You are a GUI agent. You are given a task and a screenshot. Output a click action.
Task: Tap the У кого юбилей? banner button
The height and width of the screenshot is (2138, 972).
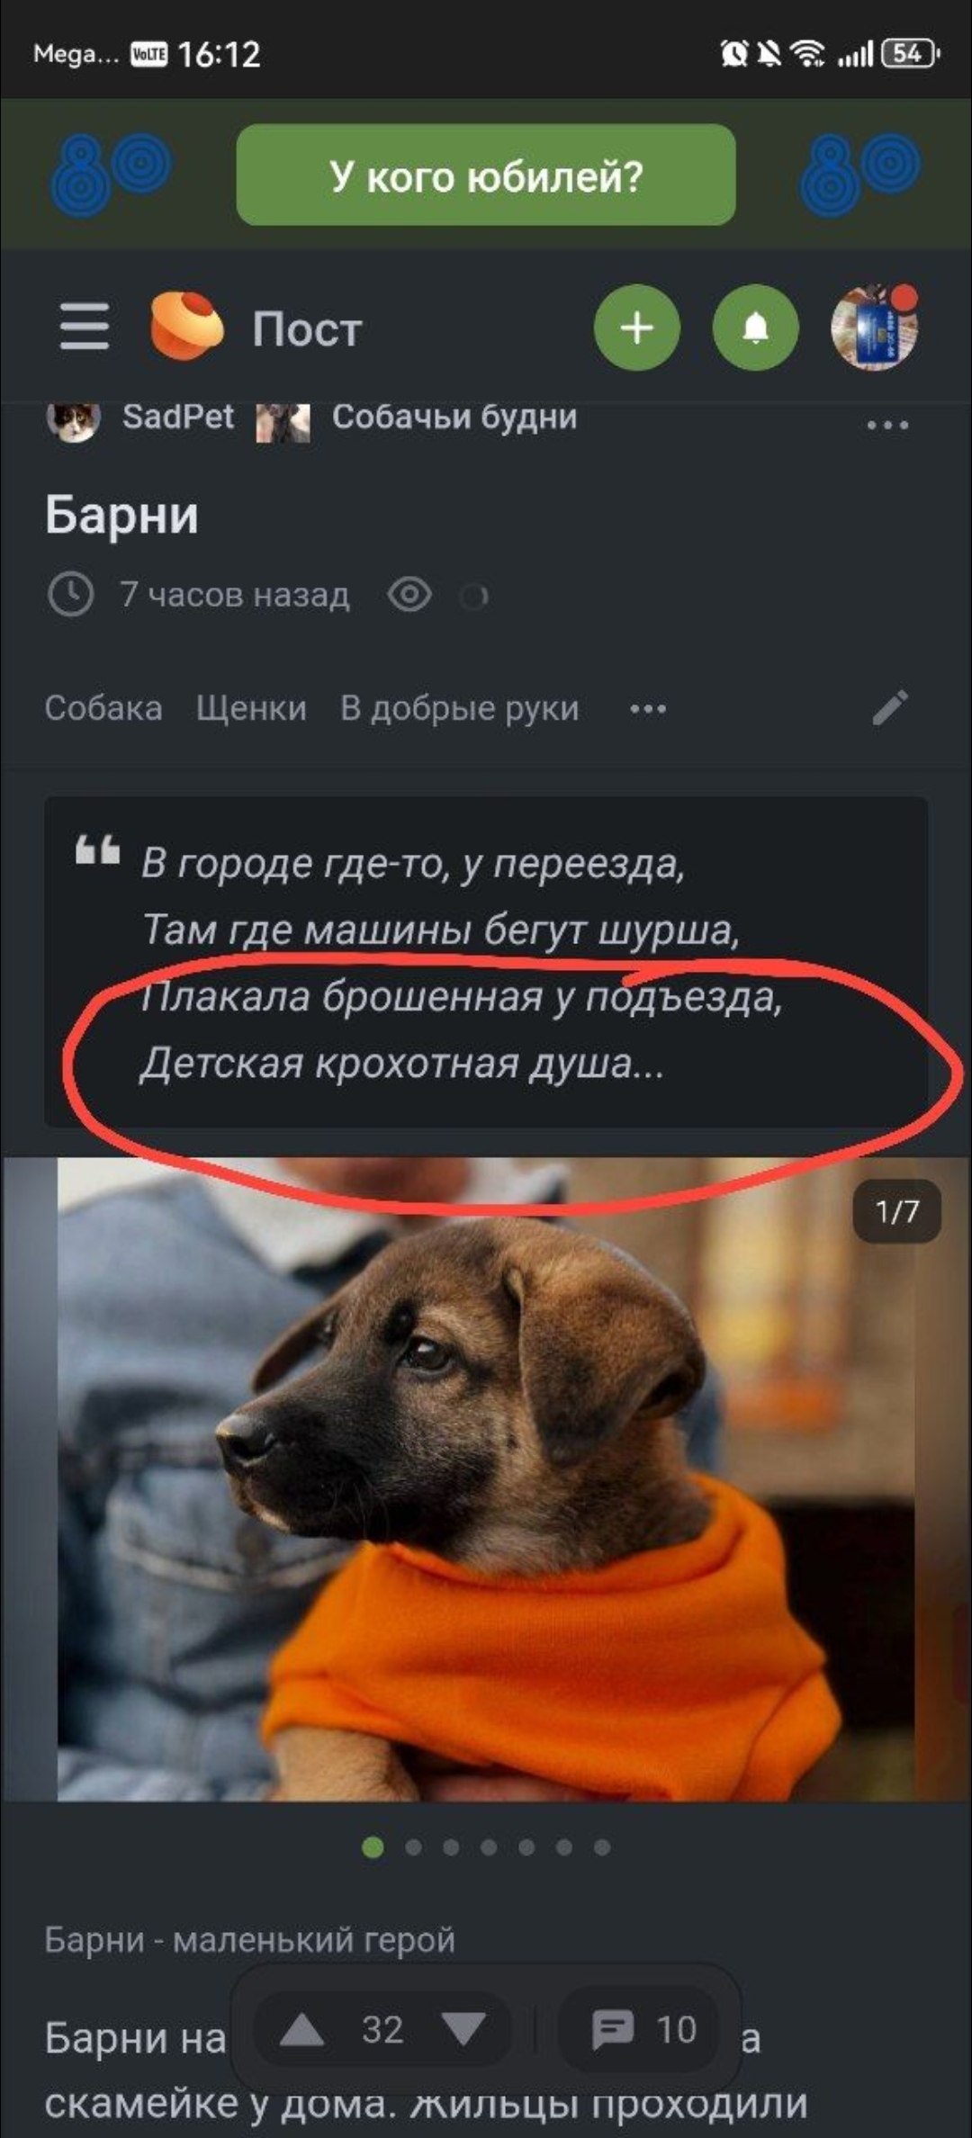pyautogui.click(x=486, y=175)
